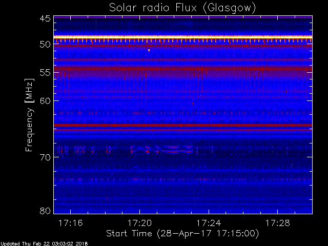Click the thick red band near 64 MHz

pos(183,125)
